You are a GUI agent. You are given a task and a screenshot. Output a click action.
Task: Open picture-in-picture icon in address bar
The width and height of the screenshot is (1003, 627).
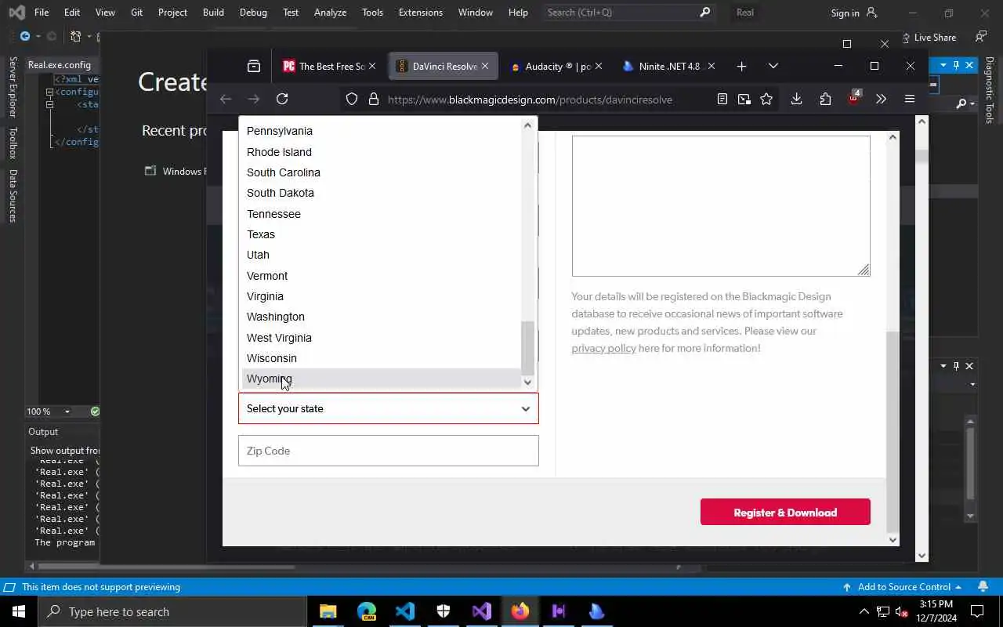pyautogui.click(x=744, y=99)
